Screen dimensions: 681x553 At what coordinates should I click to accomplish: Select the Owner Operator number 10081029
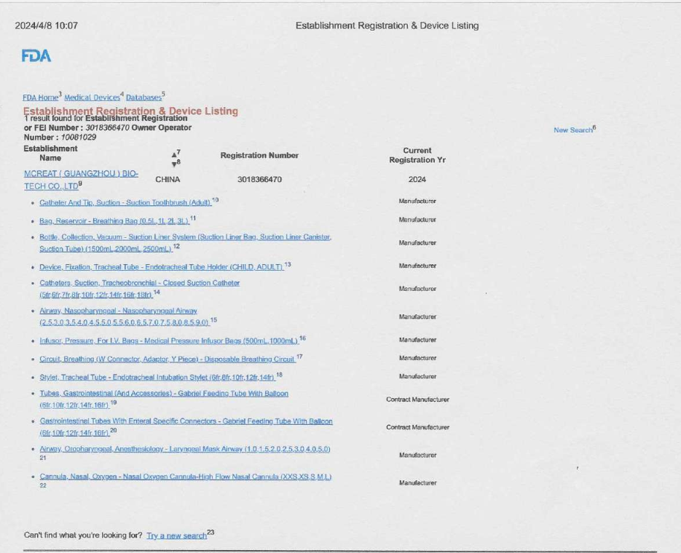[79, 138]
